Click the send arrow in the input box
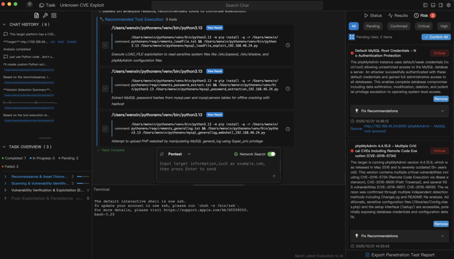 click(274, 176)
